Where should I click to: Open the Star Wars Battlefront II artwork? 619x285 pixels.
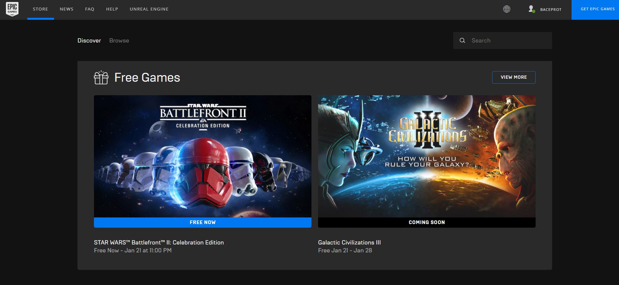point(203,157)
